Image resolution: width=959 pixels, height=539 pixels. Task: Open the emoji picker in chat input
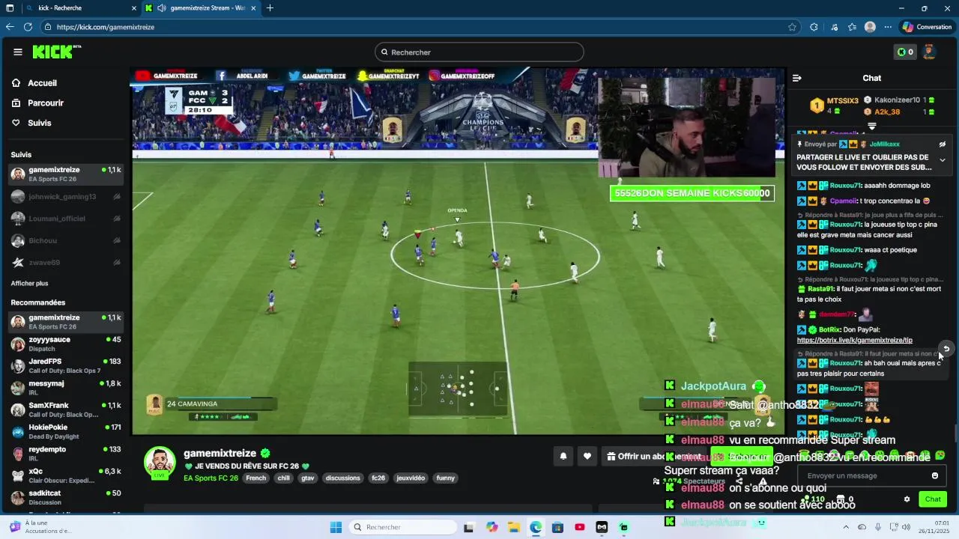[935, 475]
